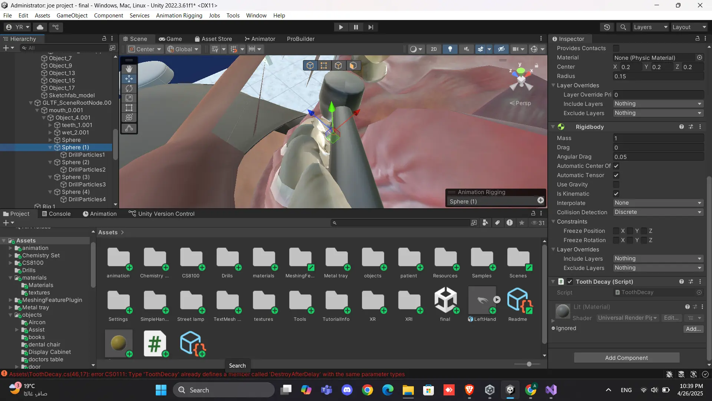The height and width of the screenshot is (401, 712).
Task: Click the ProBuilder vertex selection mode icon
Action: tap(324, 66)
